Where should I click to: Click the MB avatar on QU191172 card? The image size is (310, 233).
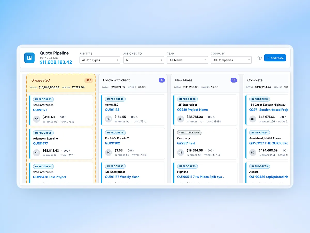point(109,119)
